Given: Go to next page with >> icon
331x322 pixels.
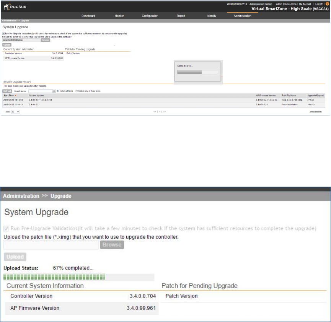Looking at the screenshot, I should [165, 112].
